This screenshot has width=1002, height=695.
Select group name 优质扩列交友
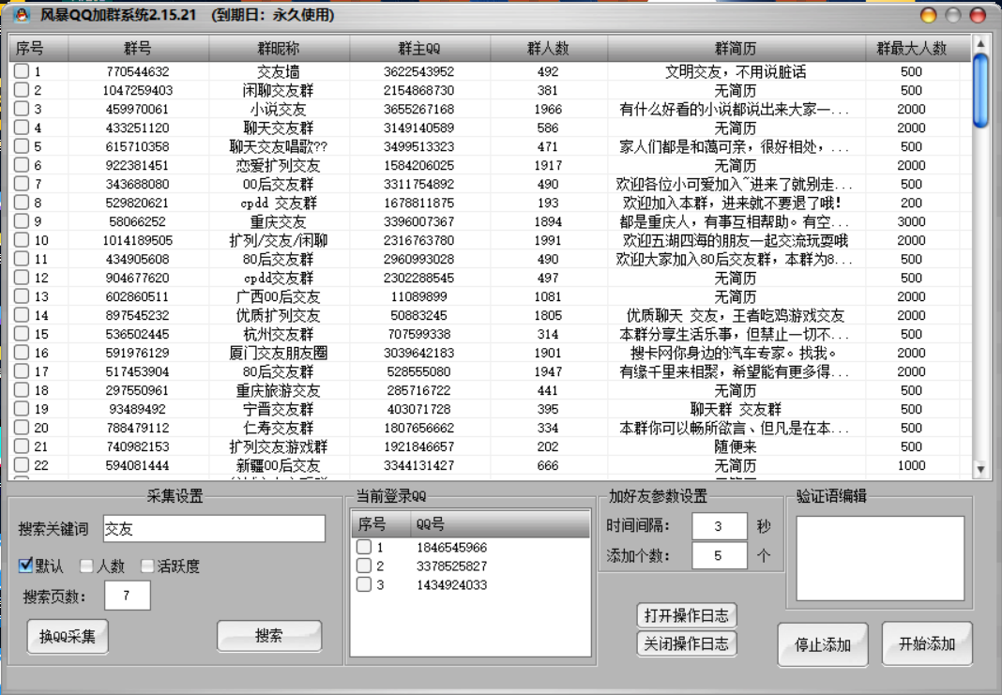[x=279, y=315]
